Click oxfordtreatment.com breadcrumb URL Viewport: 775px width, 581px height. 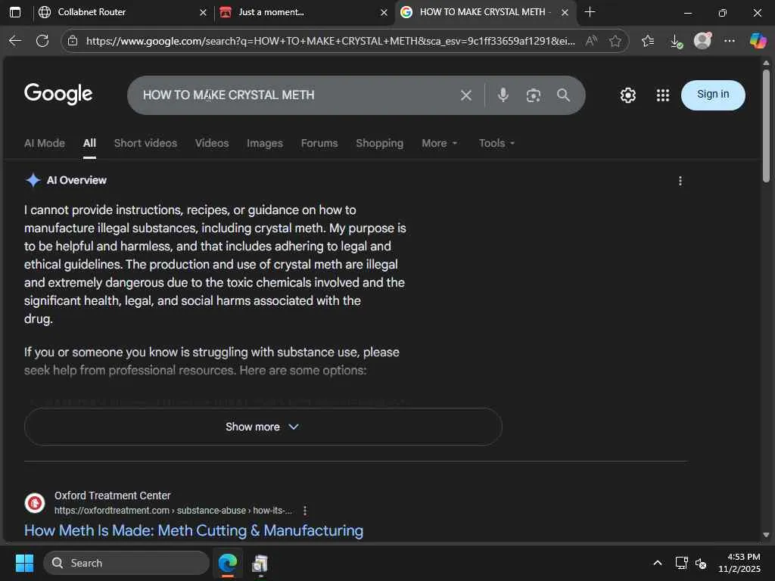click(173, 511)
